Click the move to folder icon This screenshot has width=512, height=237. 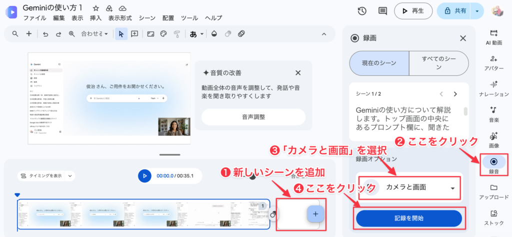click(109, 8)
